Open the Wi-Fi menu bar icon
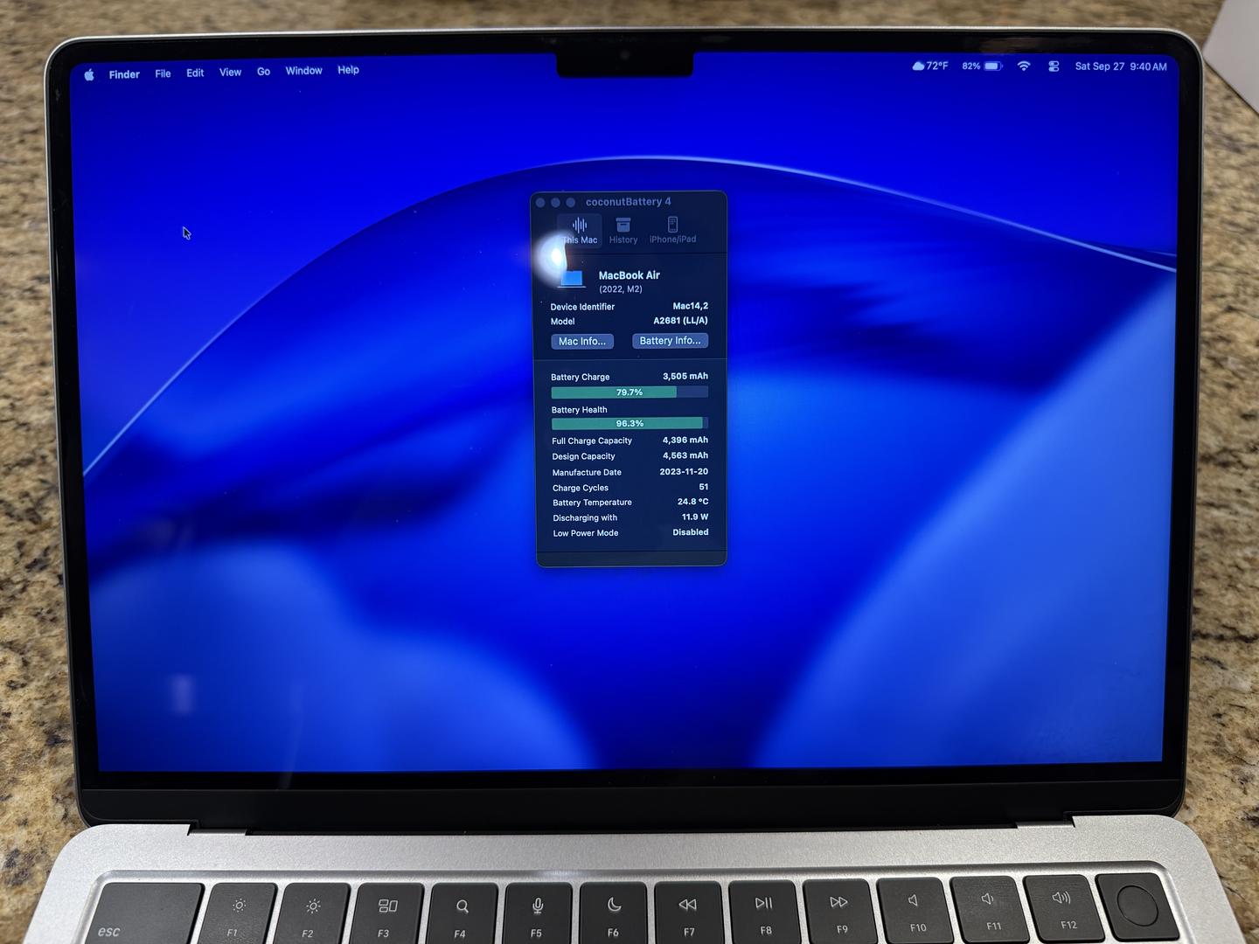The width and height of the screenshot is (1259, 944). (1024, 66)
